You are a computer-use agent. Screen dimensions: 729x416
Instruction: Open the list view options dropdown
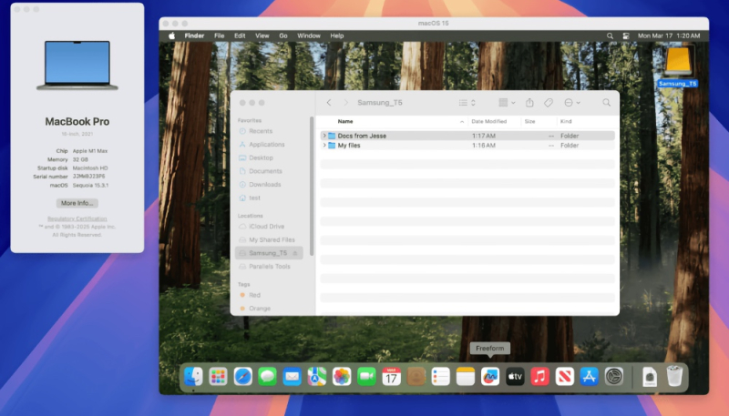pyautogui.click(x=467, y=103)
